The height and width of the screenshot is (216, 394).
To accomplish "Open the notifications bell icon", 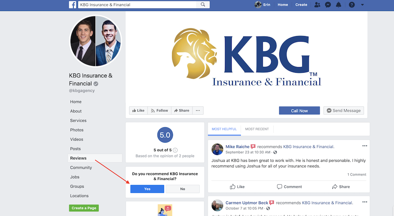I will coord(338,4).
